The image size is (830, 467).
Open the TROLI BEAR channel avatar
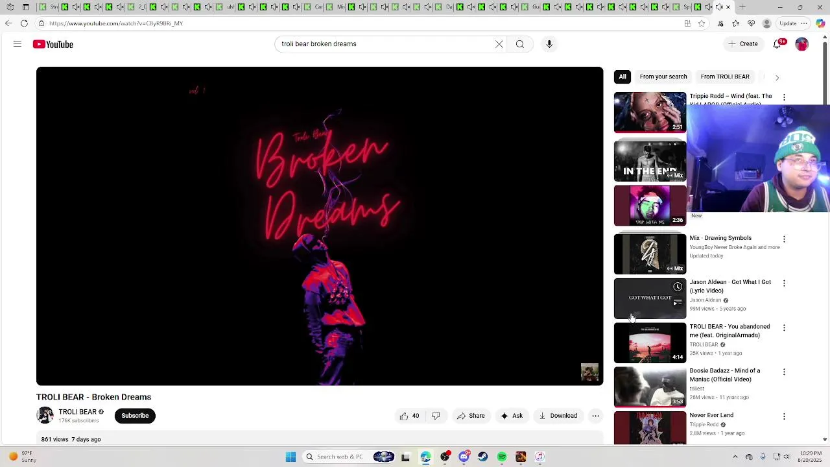coord(45,415)
